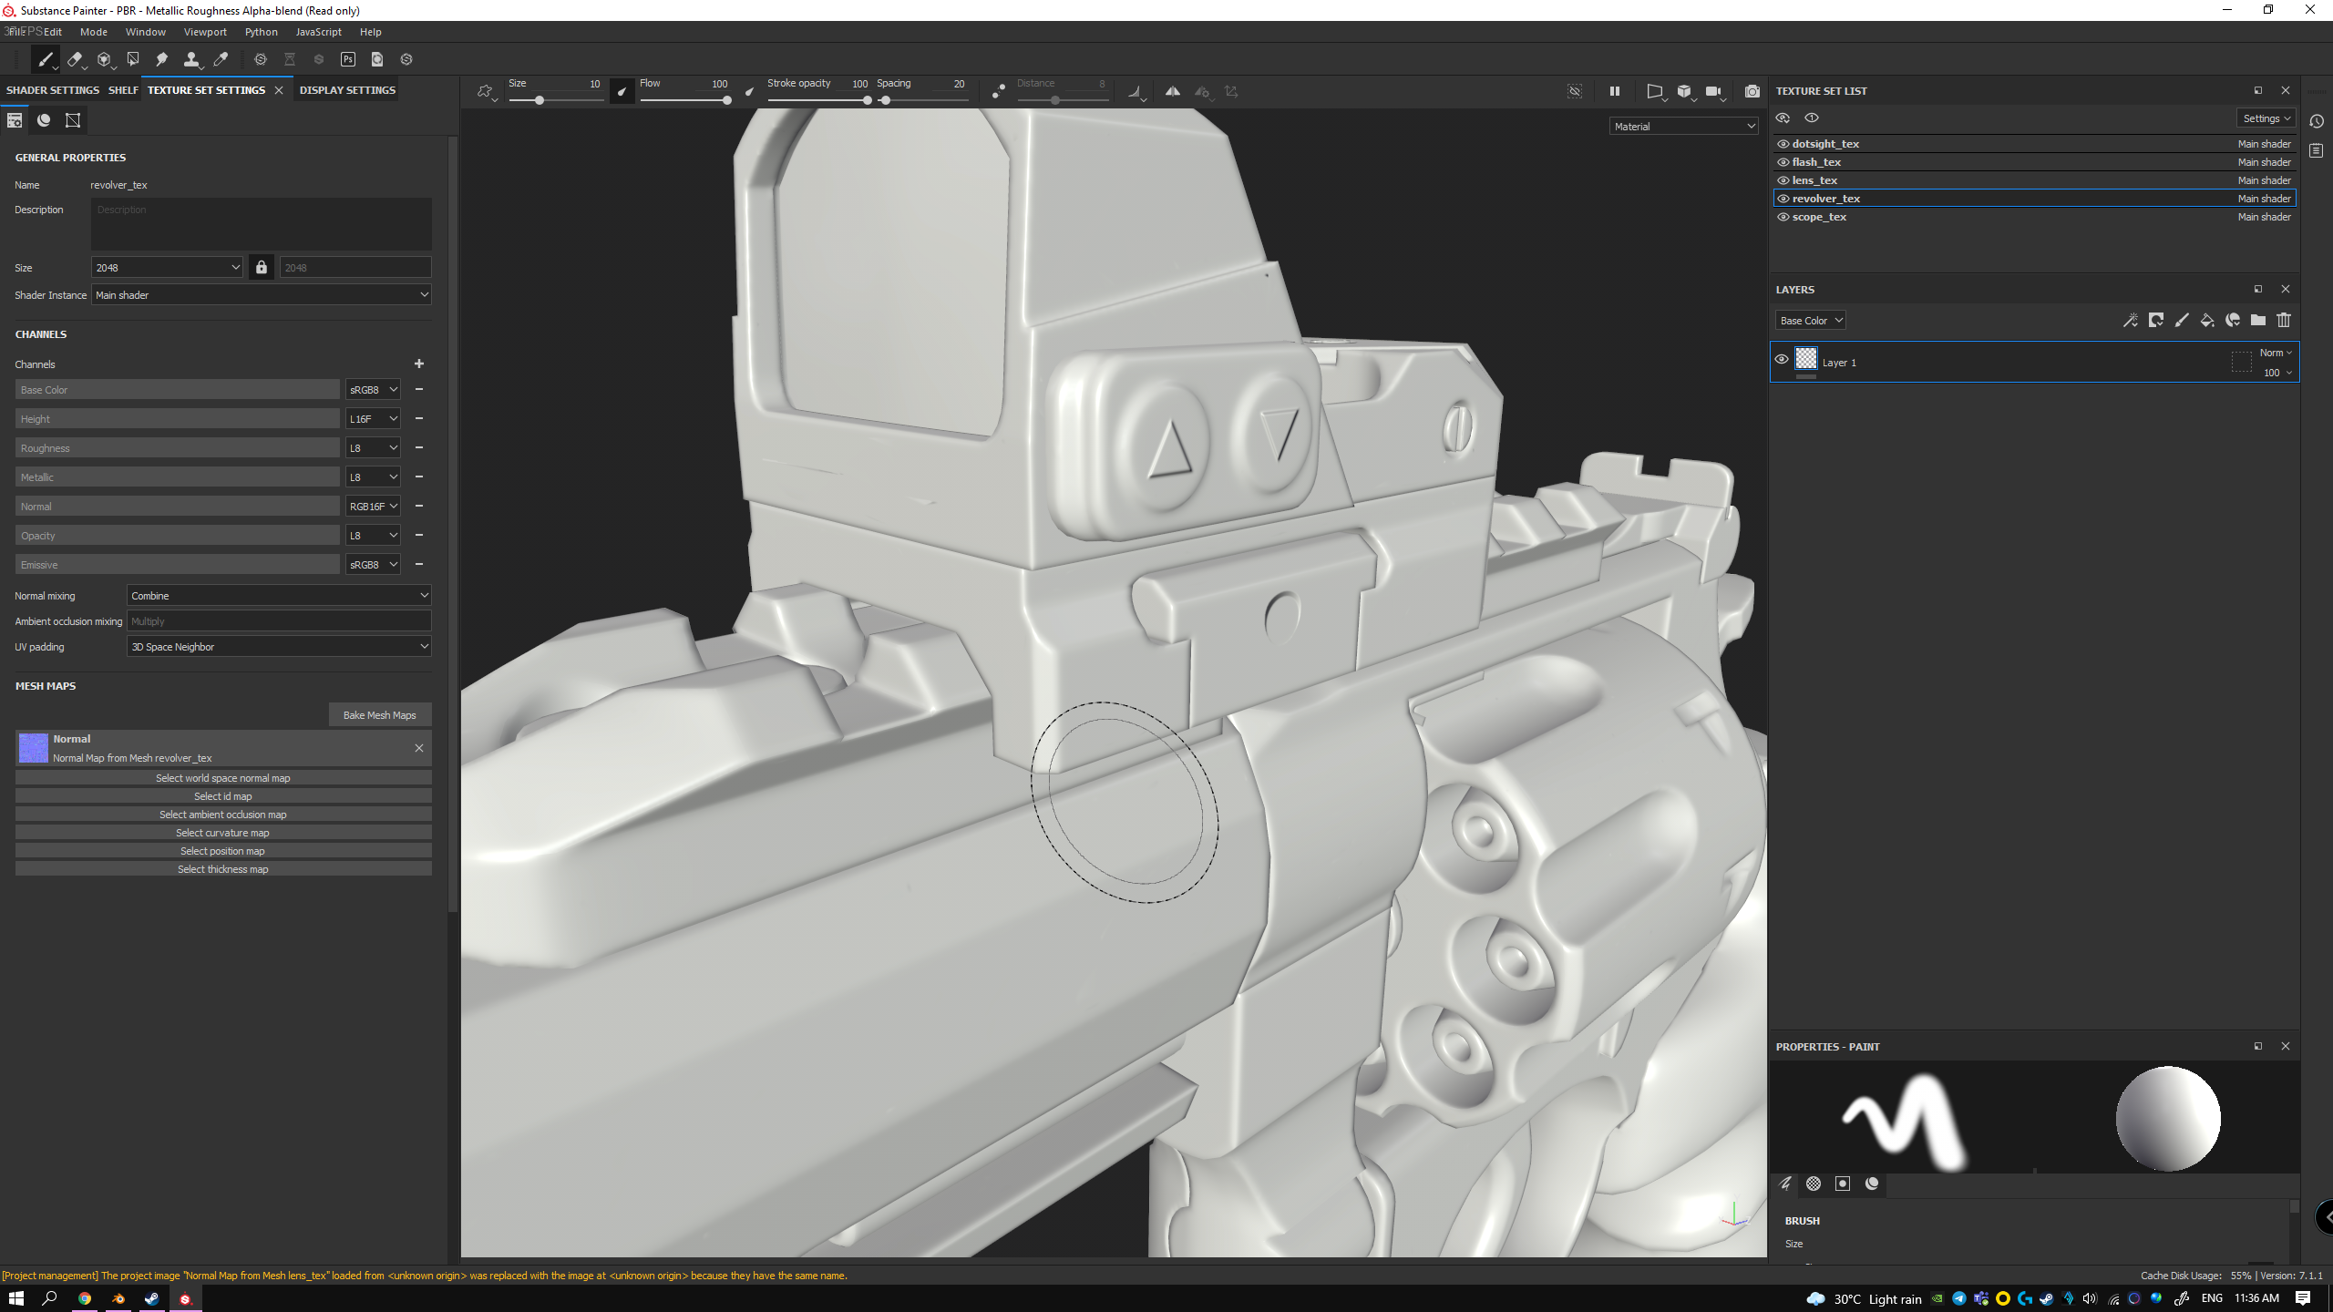Click the Description input field
The image size is (2333, 1312).
click(262, 224)
